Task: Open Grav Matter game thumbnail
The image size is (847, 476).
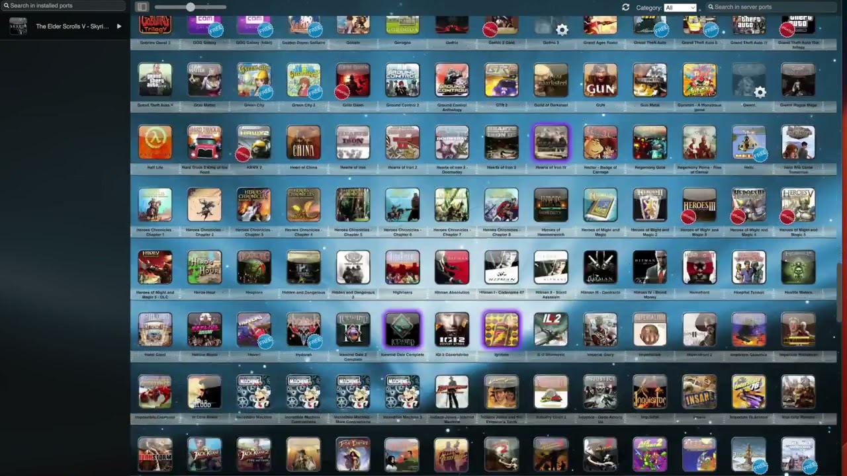Action: (204, 80)
